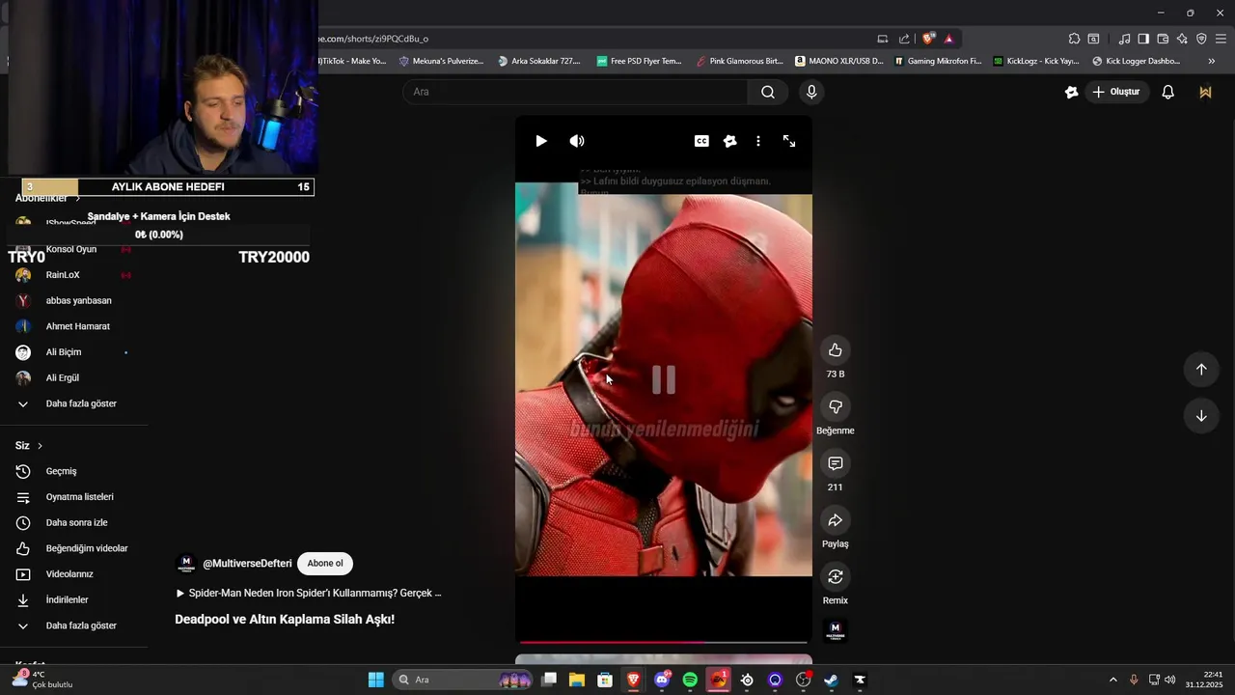This screenshot has width=1235, height=695.
Task: Go to the next Short with down arrow
Action: 1201,416
